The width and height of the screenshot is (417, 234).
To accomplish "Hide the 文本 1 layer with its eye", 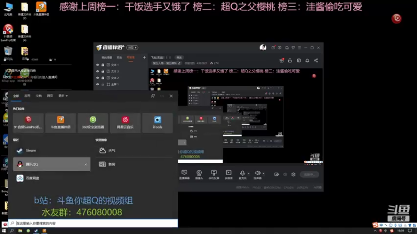I will click(97, 64).
